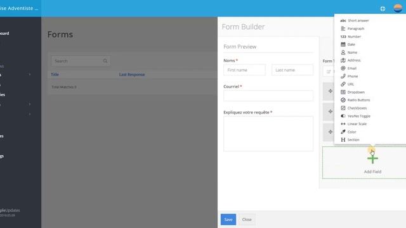Click the Name person icon
Screen dimensions: 406x228
tap(343, 53)
